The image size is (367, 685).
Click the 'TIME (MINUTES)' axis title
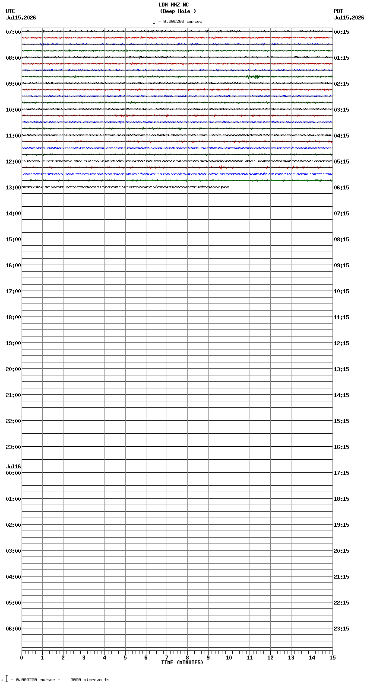coord(182,663)
